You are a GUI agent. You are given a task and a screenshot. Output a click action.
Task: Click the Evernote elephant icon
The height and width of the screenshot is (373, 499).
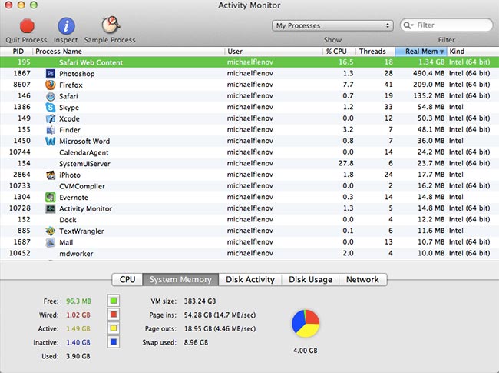(50, 198)
